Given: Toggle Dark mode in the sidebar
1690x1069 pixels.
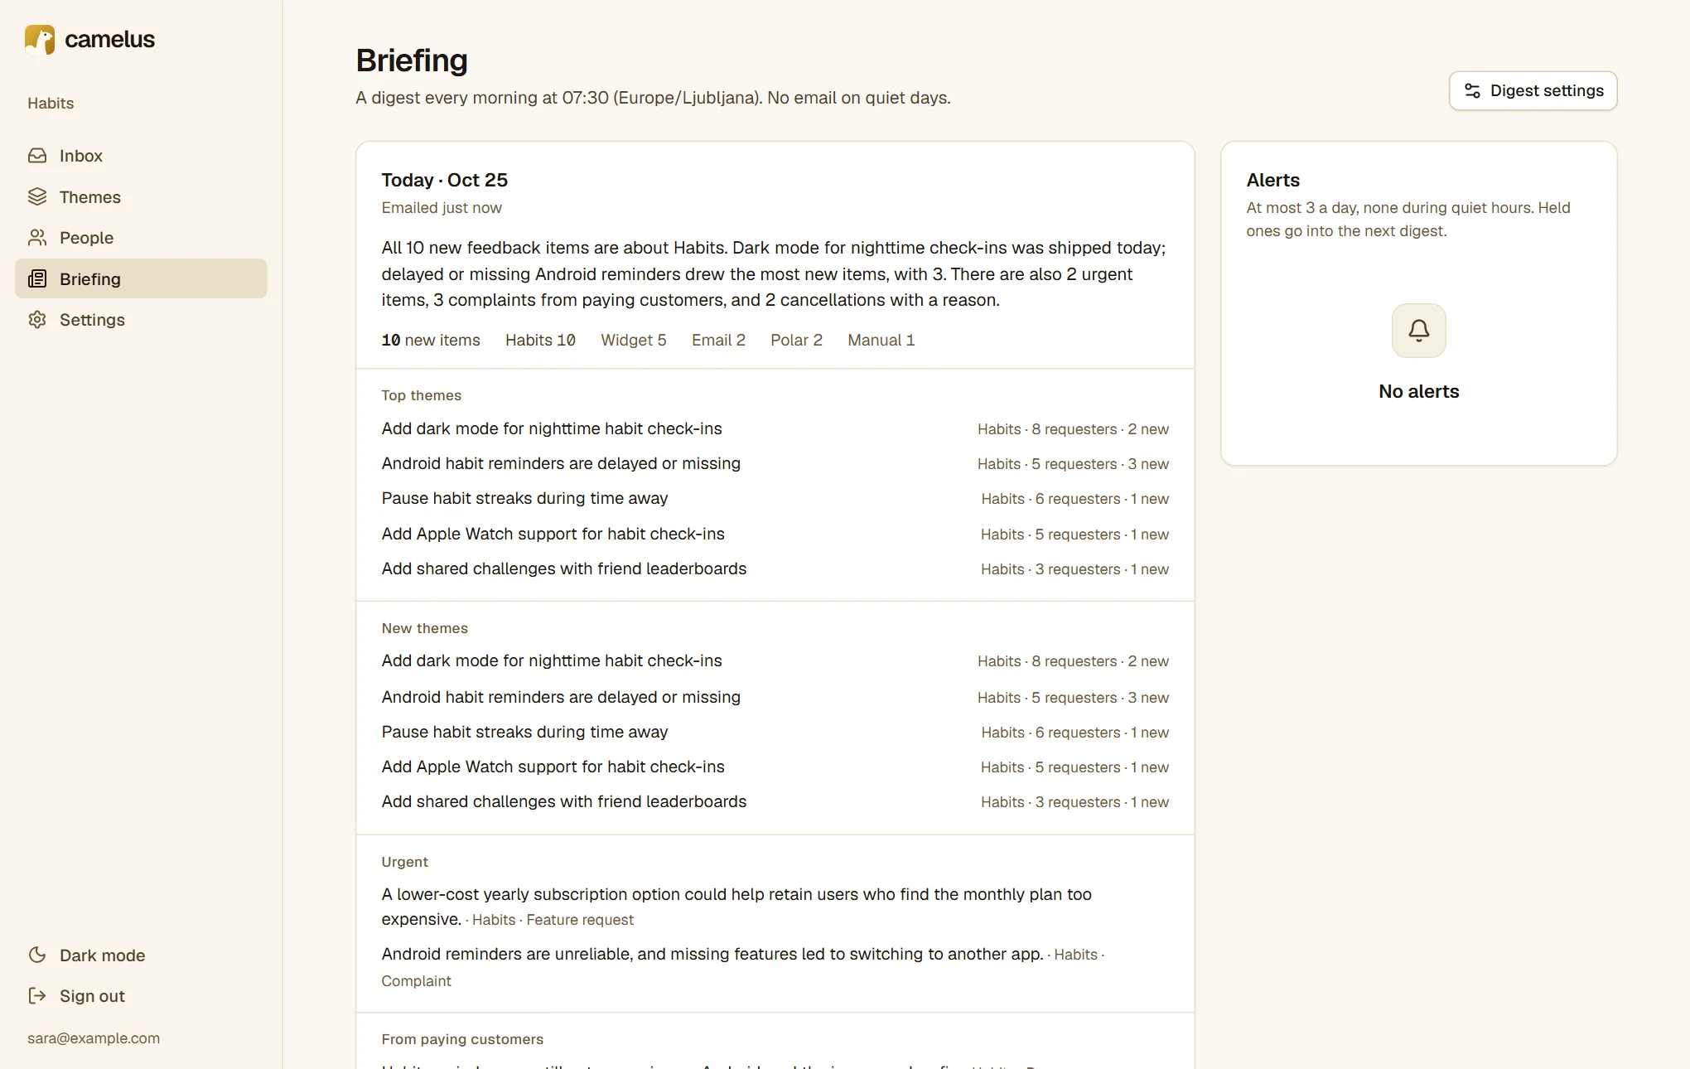Looking at the screenshot, I should point(141,955).
